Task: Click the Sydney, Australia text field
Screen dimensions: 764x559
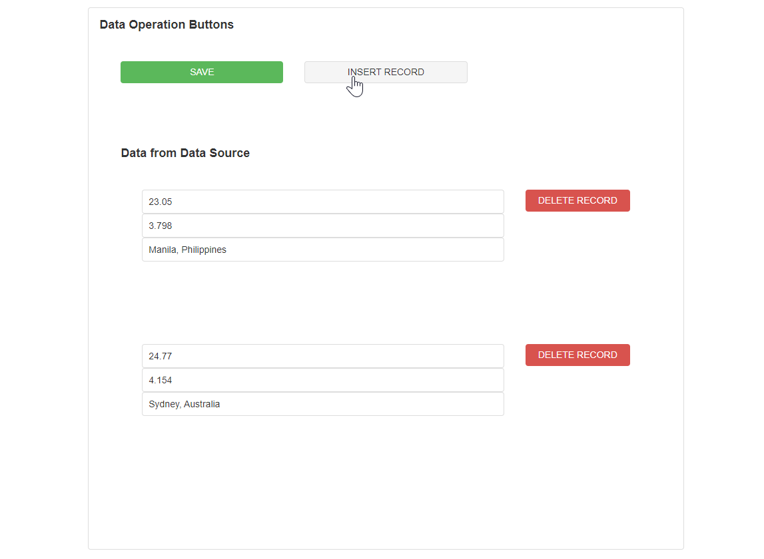Action: pyautogui.click(x=322, y=404)
